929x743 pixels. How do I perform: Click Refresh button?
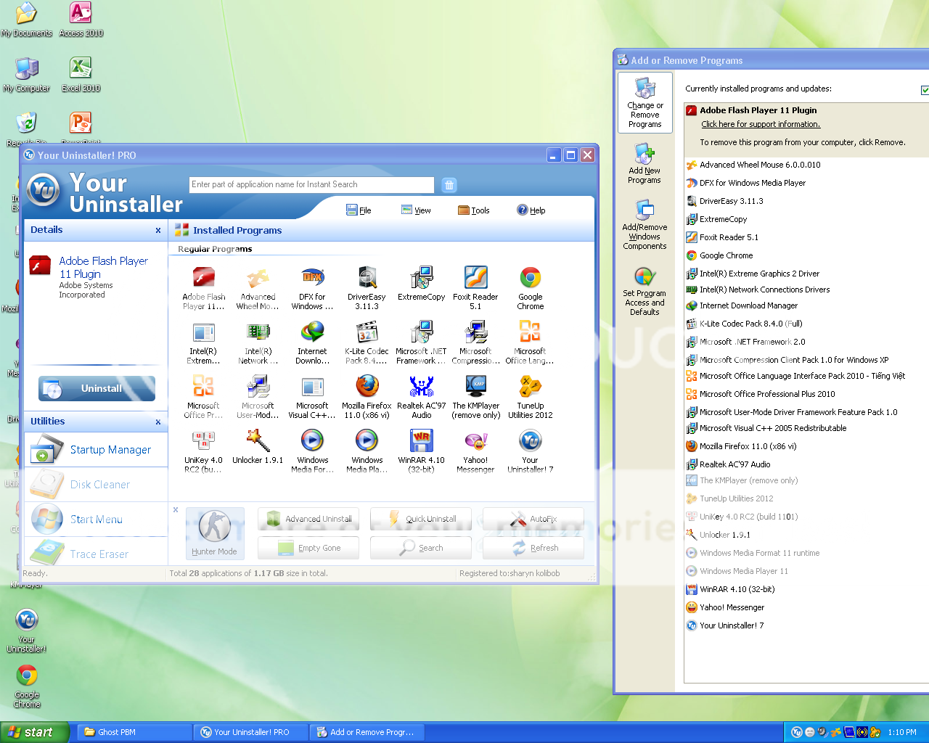tap(533, 548)
